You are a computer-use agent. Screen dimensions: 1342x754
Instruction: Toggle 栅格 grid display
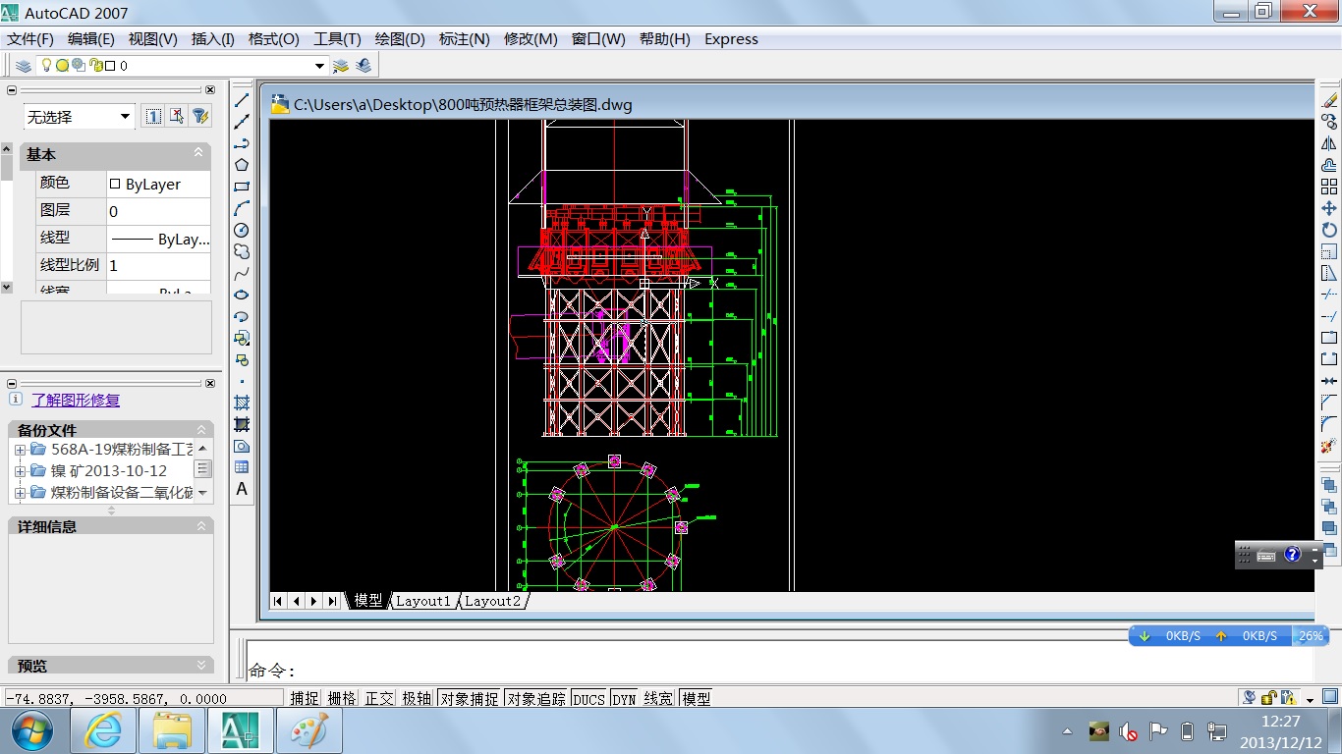pyautogui.click(x=342, y=699)
